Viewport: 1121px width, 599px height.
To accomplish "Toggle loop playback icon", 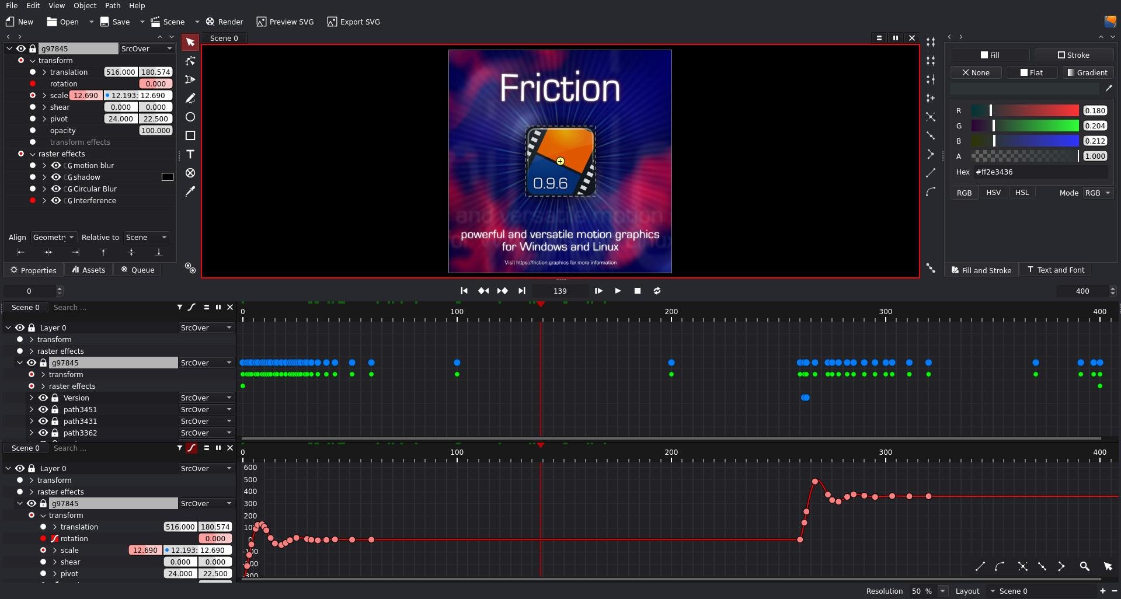I will pos(657,291).
